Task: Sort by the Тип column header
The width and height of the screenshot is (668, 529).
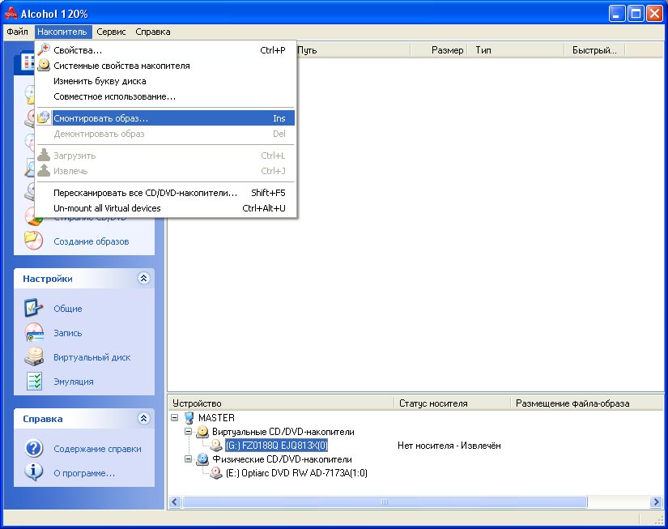Action: pyautogui.click(x=516, y=50)
